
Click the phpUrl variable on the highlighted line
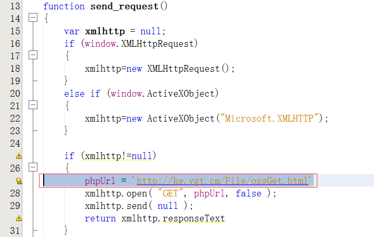click(100, 181)
